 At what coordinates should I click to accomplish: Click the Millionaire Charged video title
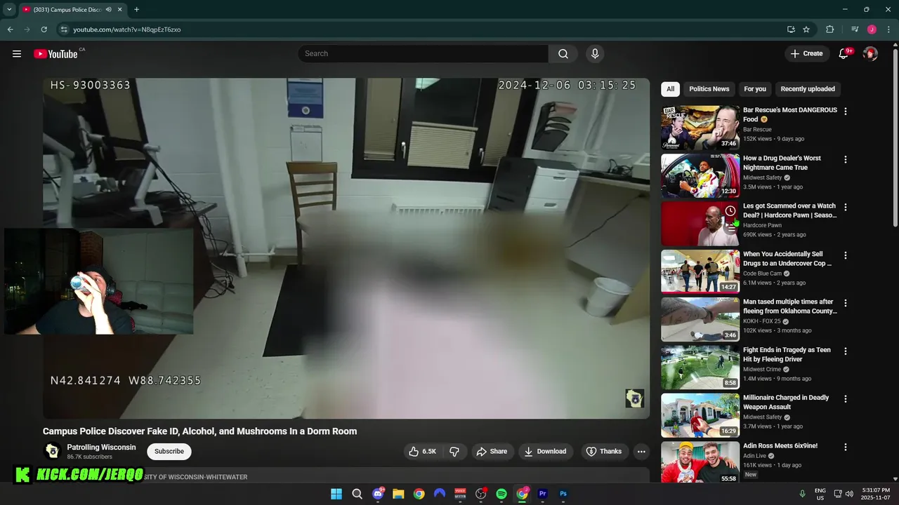click(786, 402)
